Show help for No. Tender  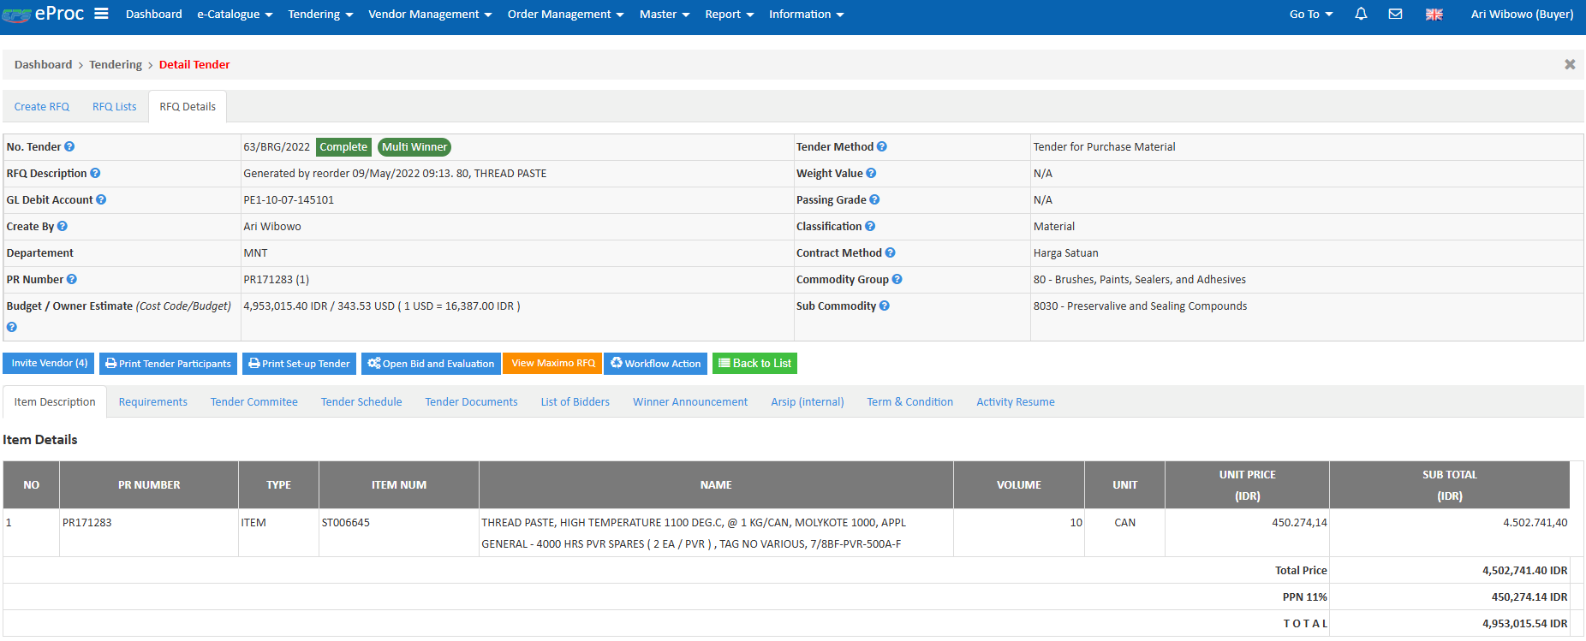click(x=69, y=147)
